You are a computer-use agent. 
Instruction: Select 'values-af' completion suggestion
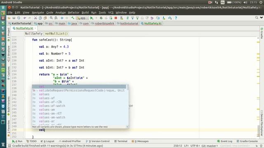point(79,98)
